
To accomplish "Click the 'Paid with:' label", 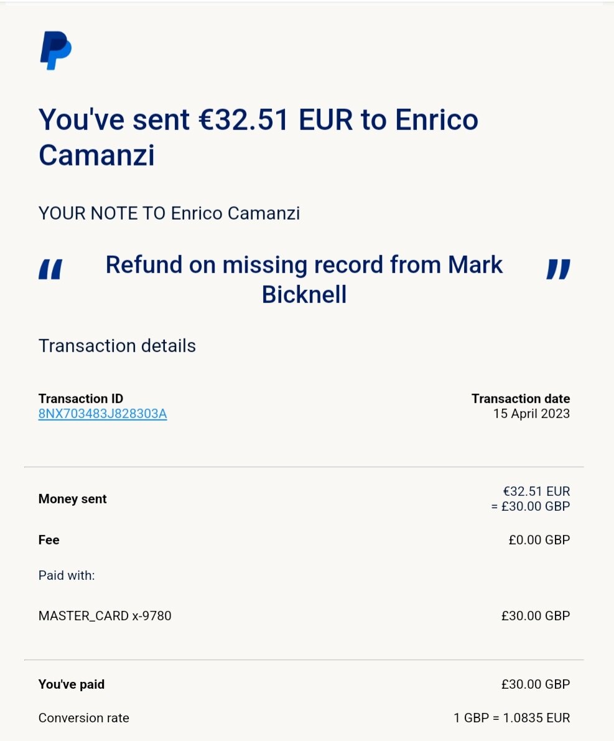I will [67, 575].
